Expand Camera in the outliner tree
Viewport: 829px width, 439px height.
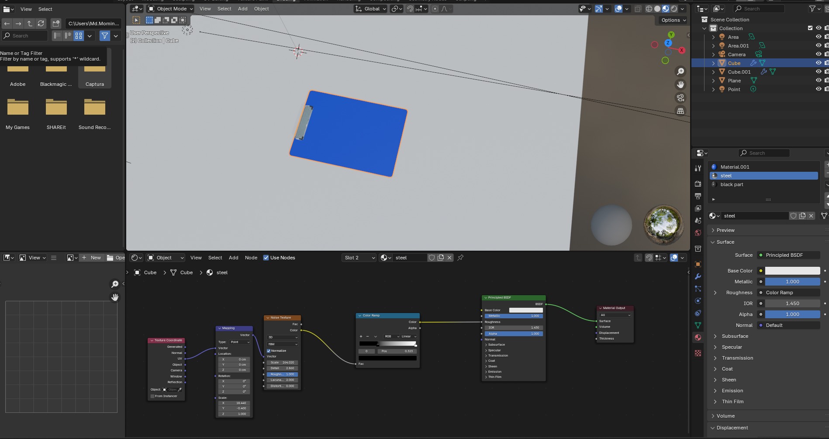[x=713, y=54]
